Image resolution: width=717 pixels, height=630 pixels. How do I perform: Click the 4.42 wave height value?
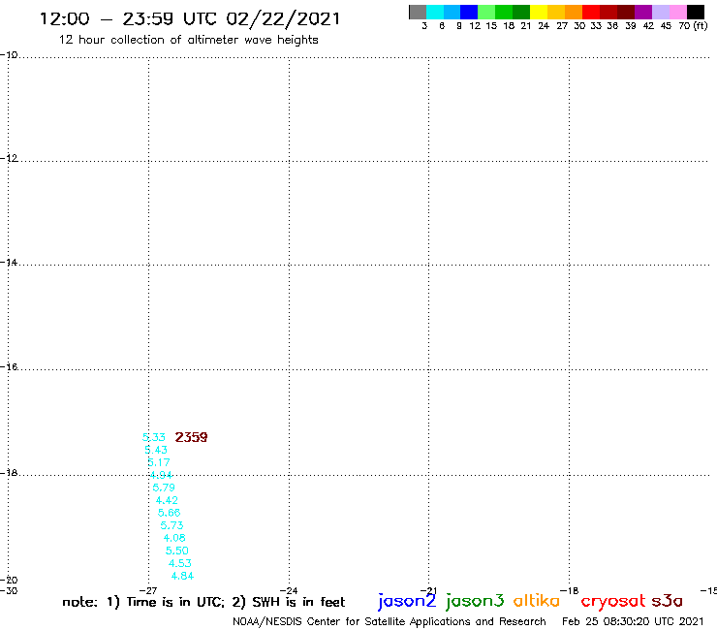click(x=167, y=500)
